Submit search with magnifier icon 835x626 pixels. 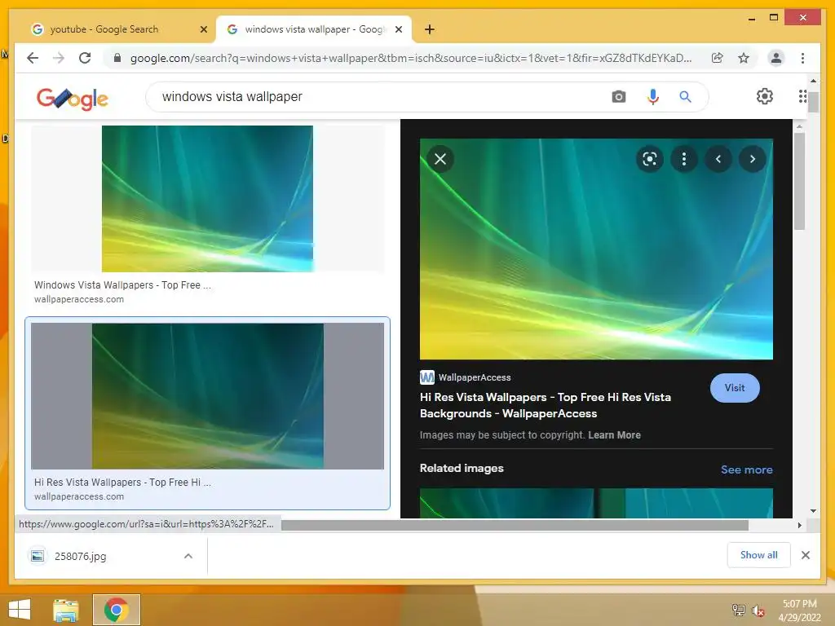point(685,97)
